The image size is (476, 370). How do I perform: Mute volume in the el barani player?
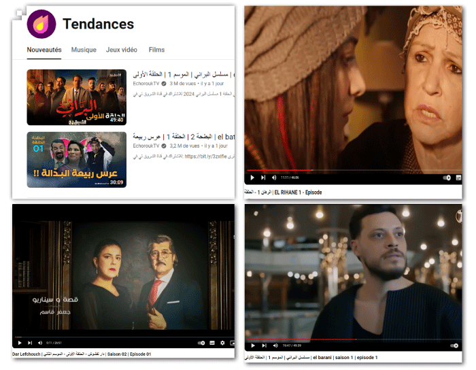point(275,346)
